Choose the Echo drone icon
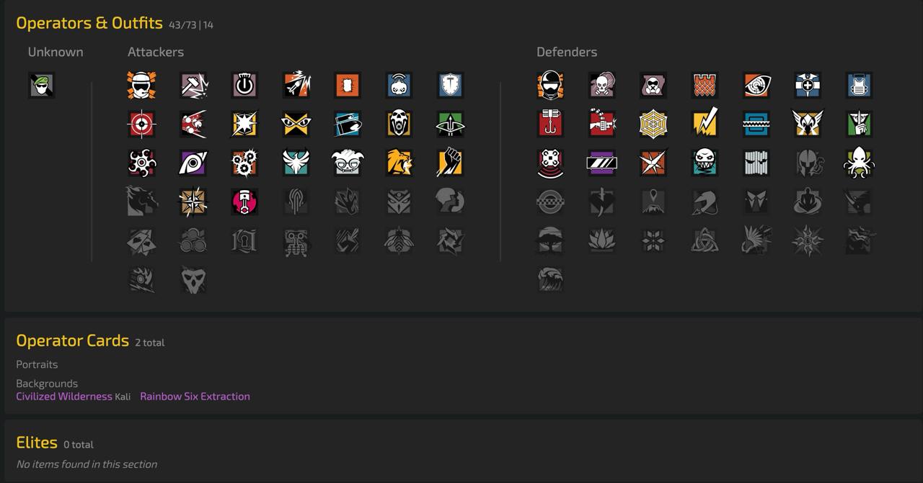The width and height of the screenshot is (923, 483). click(550, 163)
